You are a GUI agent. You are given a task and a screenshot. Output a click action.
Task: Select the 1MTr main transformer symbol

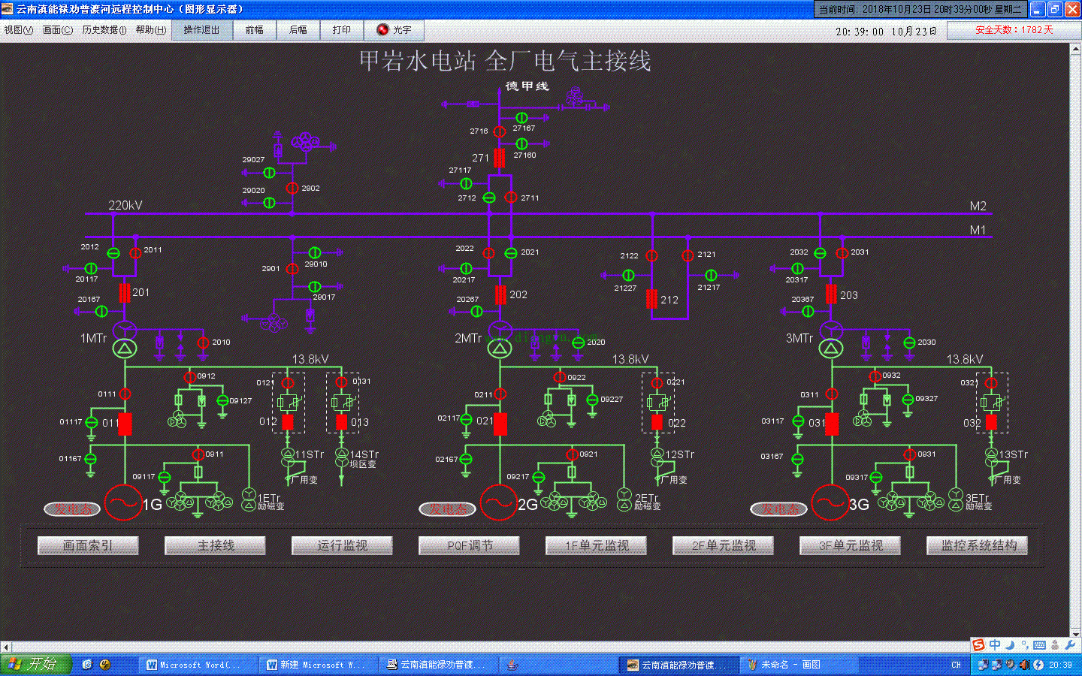click(125, 339)
